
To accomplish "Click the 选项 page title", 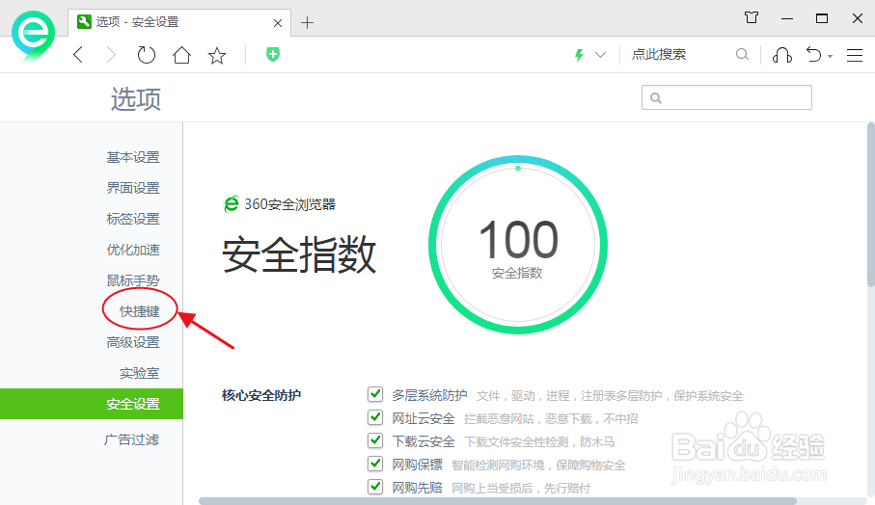I will click(136, 98).
